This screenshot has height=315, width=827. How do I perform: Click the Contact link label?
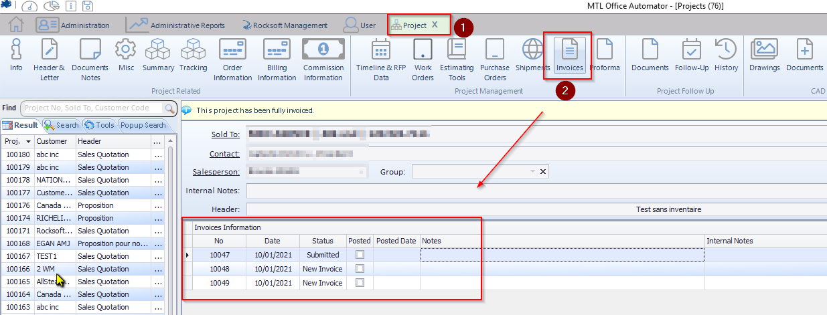tap(224, 154)
